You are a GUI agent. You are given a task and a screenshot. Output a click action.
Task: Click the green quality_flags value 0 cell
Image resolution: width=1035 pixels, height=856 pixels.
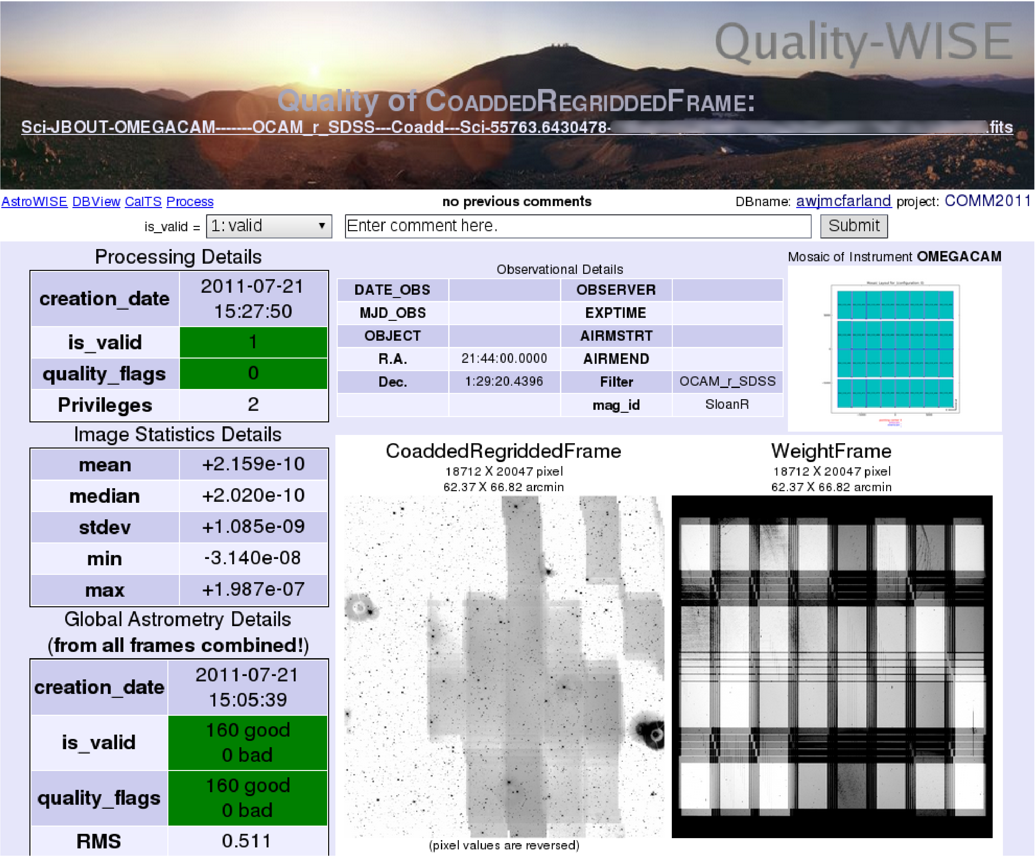[253, 373]
